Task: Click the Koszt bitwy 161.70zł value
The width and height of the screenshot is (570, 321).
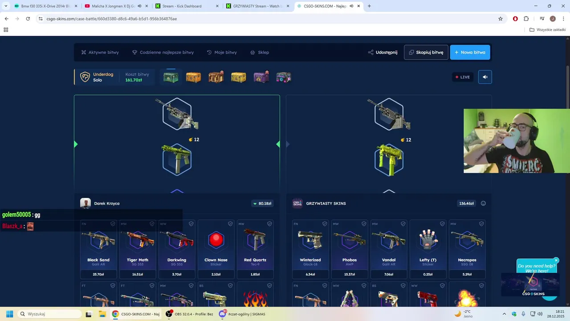Action: click(134, 80)
